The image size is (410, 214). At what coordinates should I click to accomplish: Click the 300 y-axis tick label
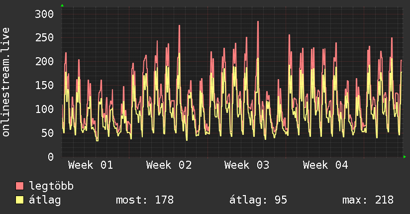click(x=44, y=14)
